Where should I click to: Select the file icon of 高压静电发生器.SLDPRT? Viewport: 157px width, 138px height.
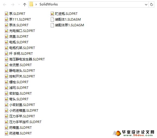click(x=7, y=59)
